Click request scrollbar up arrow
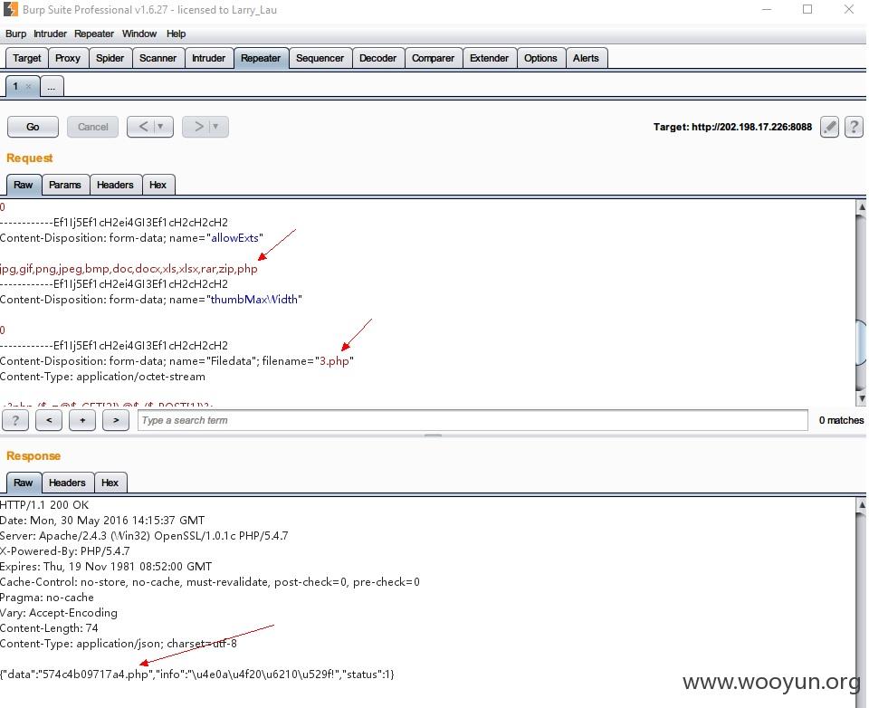Viewport: 869px width, 708px height. click(x=861, y=207)
